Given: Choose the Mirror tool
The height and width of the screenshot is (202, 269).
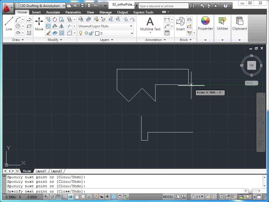Looking at the screenshot, I should (61, 26).
